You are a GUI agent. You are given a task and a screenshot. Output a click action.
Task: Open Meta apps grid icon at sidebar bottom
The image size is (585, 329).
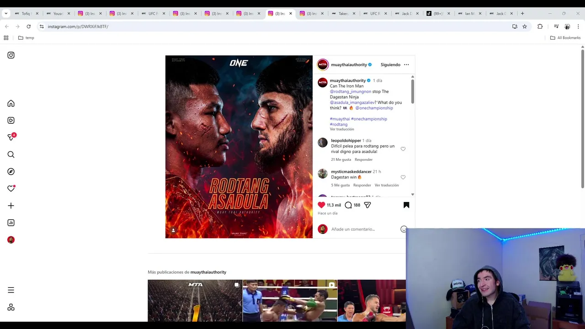[11, 308]
